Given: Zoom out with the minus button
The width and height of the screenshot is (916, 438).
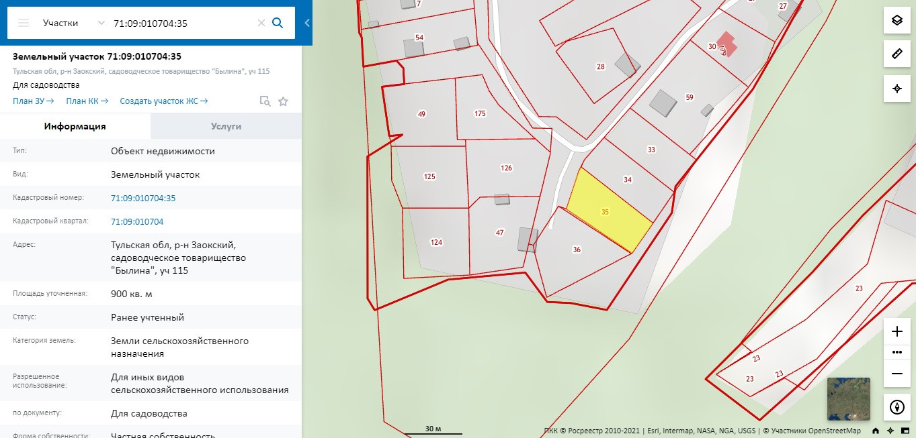Looking at the screenshot, I should 897,374.
